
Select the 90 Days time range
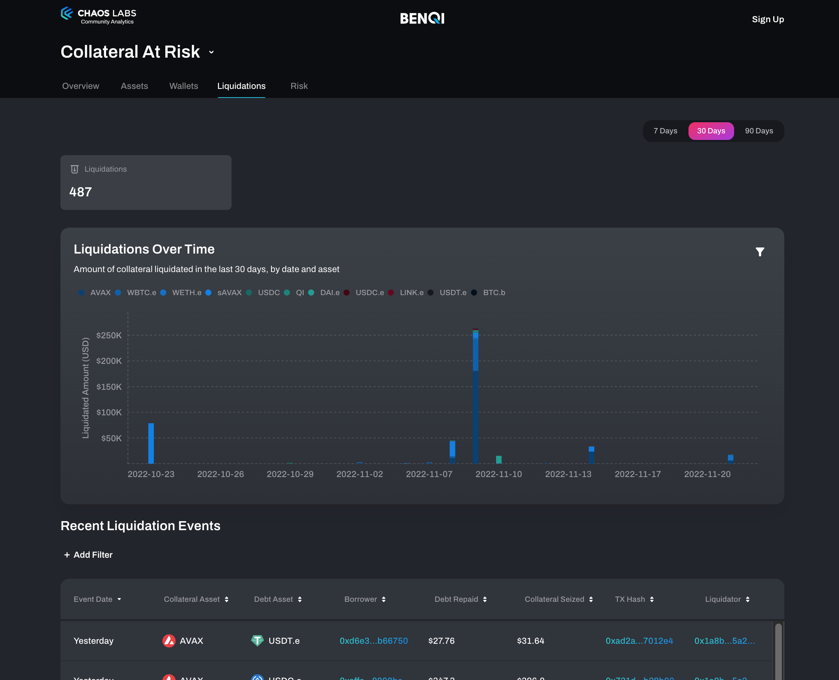point(759,131)
